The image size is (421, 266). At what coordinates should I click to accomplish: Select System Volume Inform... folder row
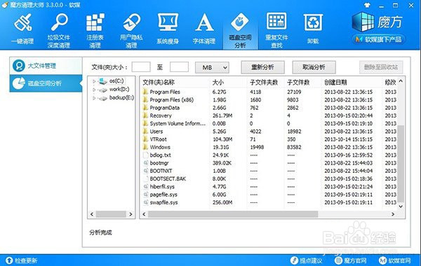[x=269, y=123]
